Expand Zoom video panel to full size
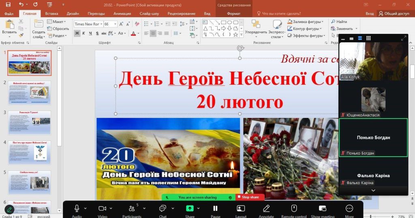The width and height of the screenshot is (415, 218). coord(404,38)
